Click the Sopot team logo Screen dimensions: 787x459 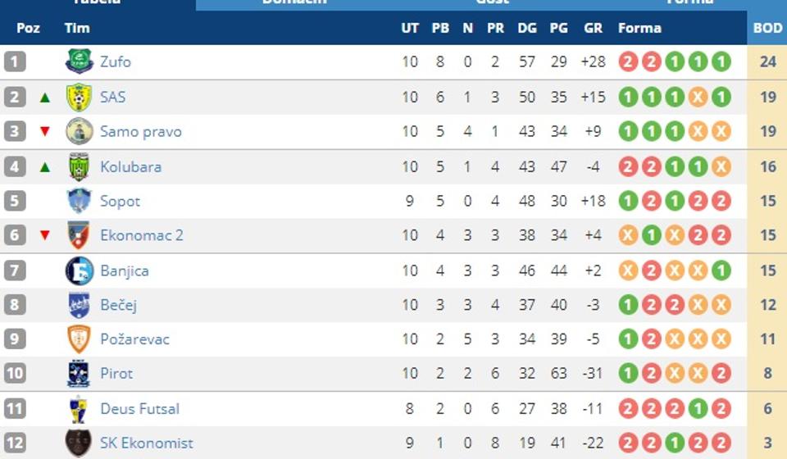point(80,201)
